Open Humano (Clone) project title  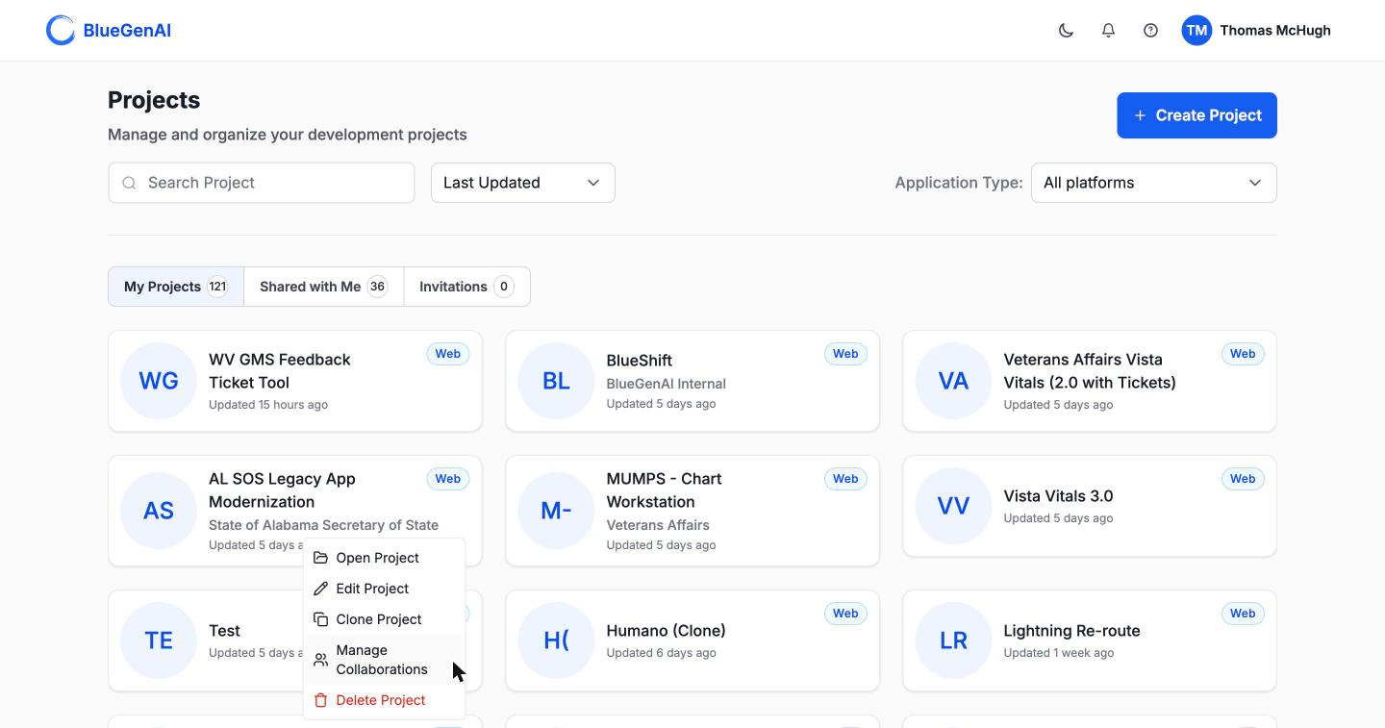coord(666,631)
